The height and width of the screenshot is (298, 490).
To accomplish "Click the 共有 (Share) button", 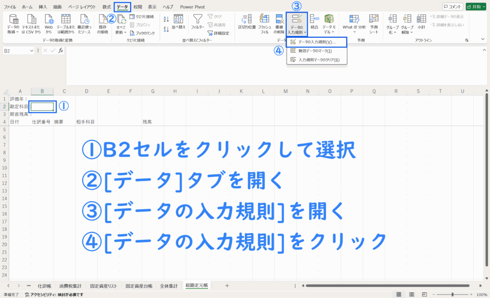I will click(x=476, y=7).
